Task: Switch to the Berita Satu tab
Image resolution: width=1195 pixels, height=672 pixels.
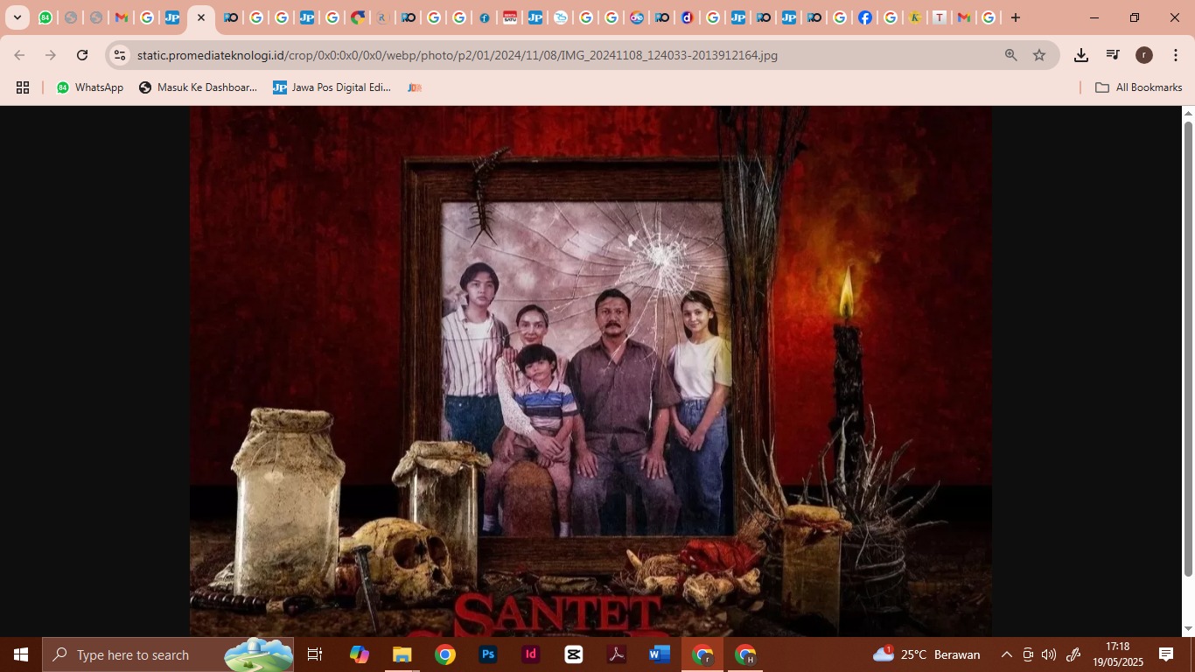Action: [510, 17]
